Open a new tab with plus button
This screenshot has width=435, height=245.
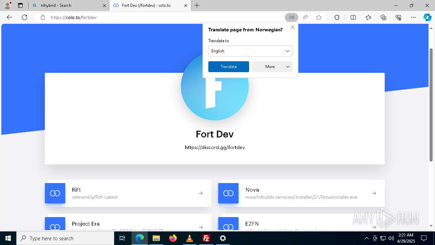pos(197,5)
